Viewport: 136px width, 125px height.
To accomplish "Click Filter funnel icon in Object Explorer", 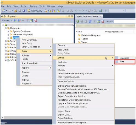I will (27, 21).
